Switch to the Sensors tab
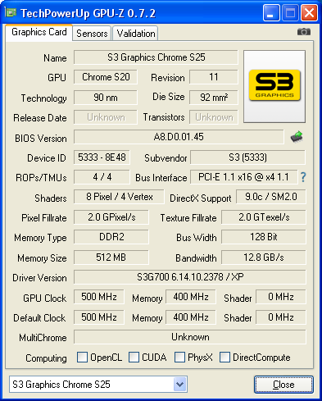This screenshot has height=401, width=322. pyautogui.click(x=92, y=34)
